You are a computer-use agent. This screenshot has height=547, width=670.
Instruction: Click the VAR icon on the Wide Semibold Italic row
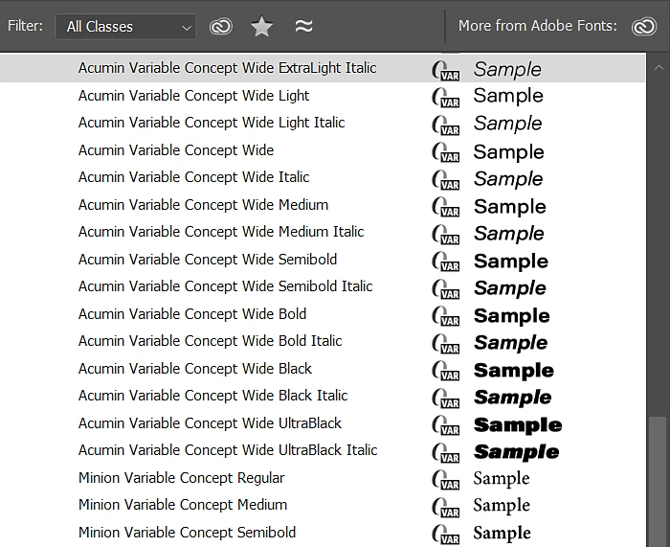click(445, 289)
